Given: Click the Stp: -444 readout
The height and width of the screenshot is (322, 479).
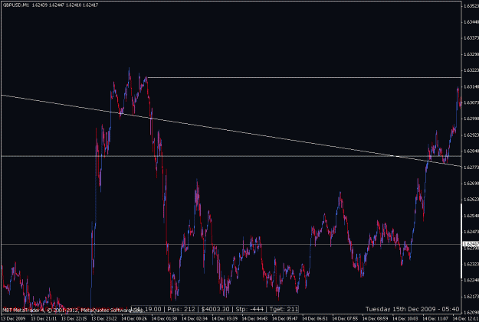Looking at the screenshot, I should [250, 309].
